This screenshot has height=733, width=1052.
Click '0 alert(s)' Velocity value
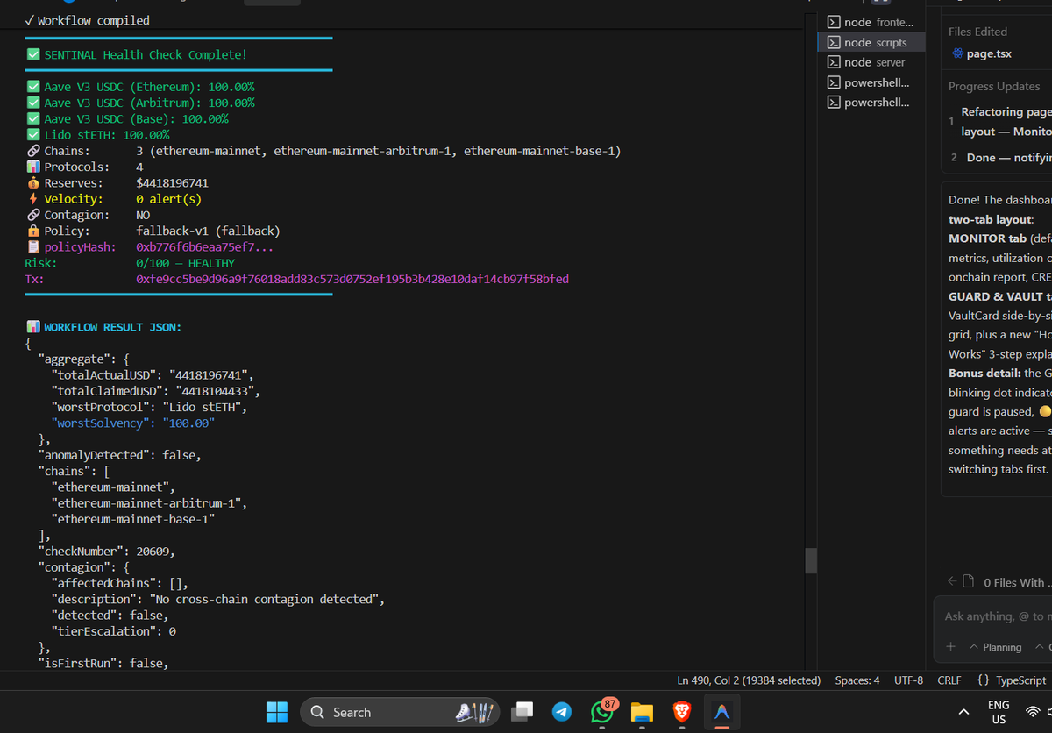169,199
